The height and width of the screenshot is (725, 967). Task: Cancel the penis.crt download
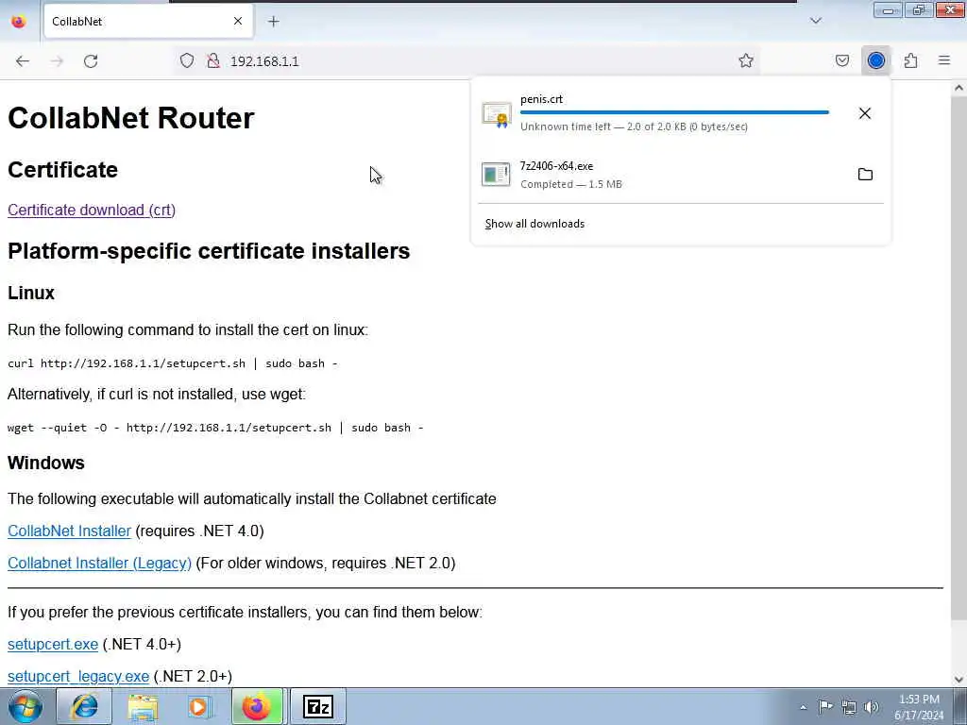point(865,113)
